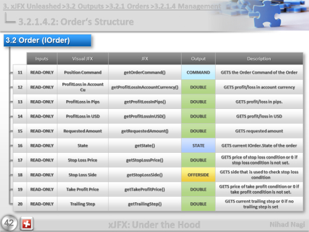The image size is (309, 232).
Task: Click the 'Output' column header
Action: [x=198, y=59]
